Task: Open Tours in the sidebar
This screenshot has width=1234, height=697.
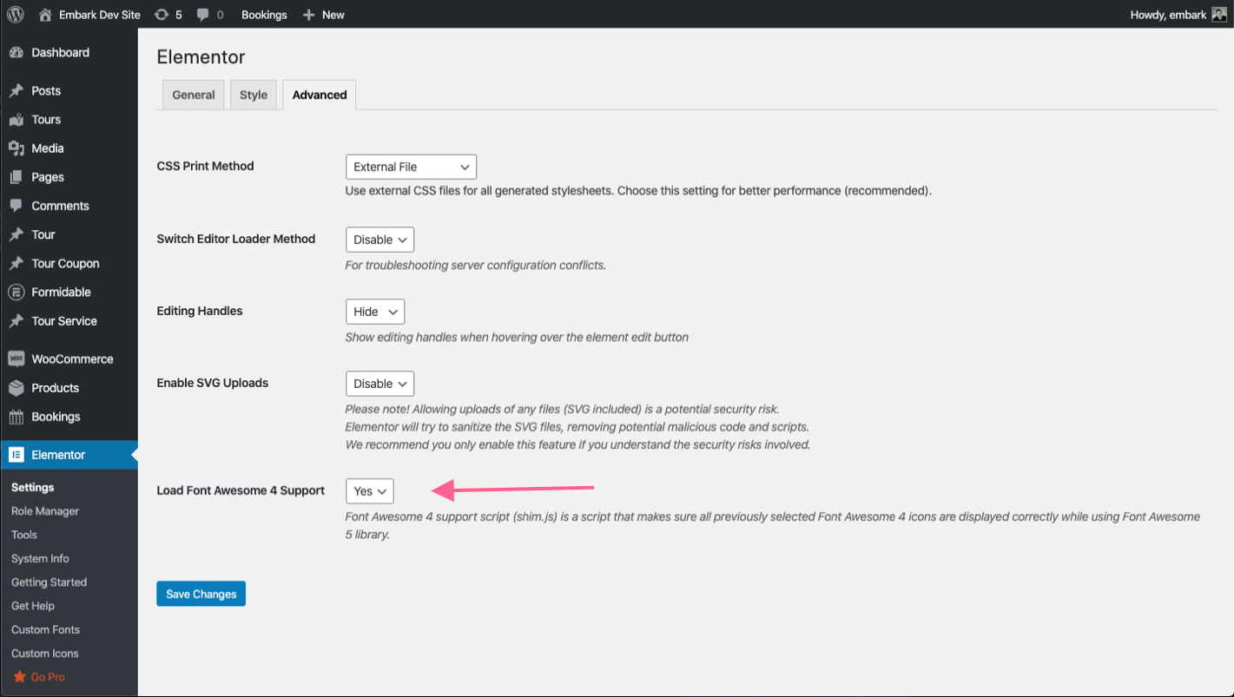Action: click(x=46, y=120)
